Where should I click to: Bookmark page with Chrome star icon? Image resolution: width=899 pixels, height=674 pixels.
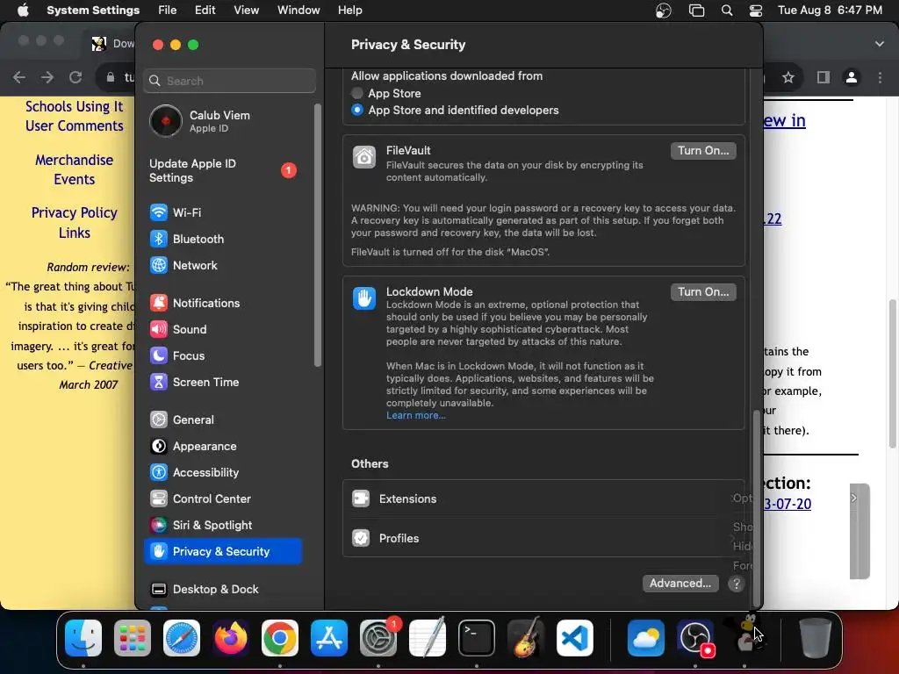click(x=788, y=77)
